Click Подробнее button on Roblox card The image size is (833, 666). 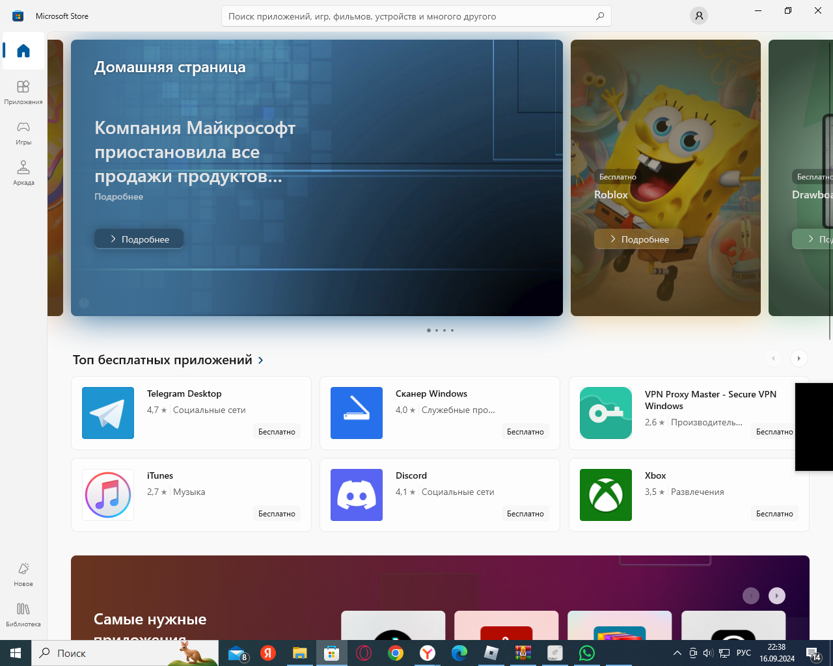(638, 239)
